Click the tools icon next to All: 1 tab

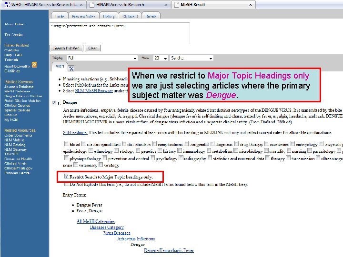(71, 68)
